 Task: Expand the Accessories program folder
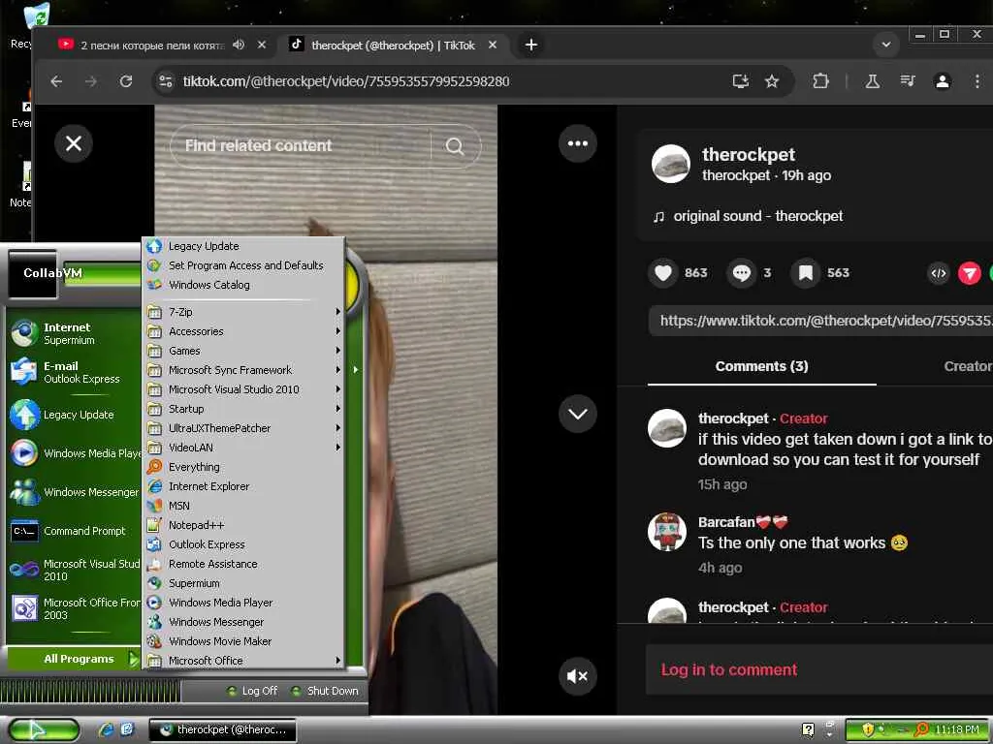(x=244, y=331)
